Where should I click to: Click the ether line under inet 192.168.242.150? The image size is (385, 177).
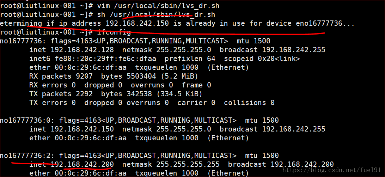click(139, 138)
